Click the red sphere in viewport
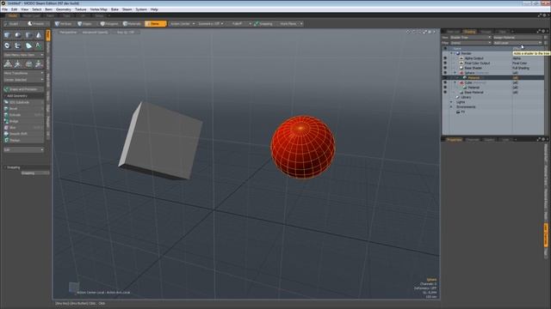This screenshot has height=309, width=551. (x=302, y=147)
